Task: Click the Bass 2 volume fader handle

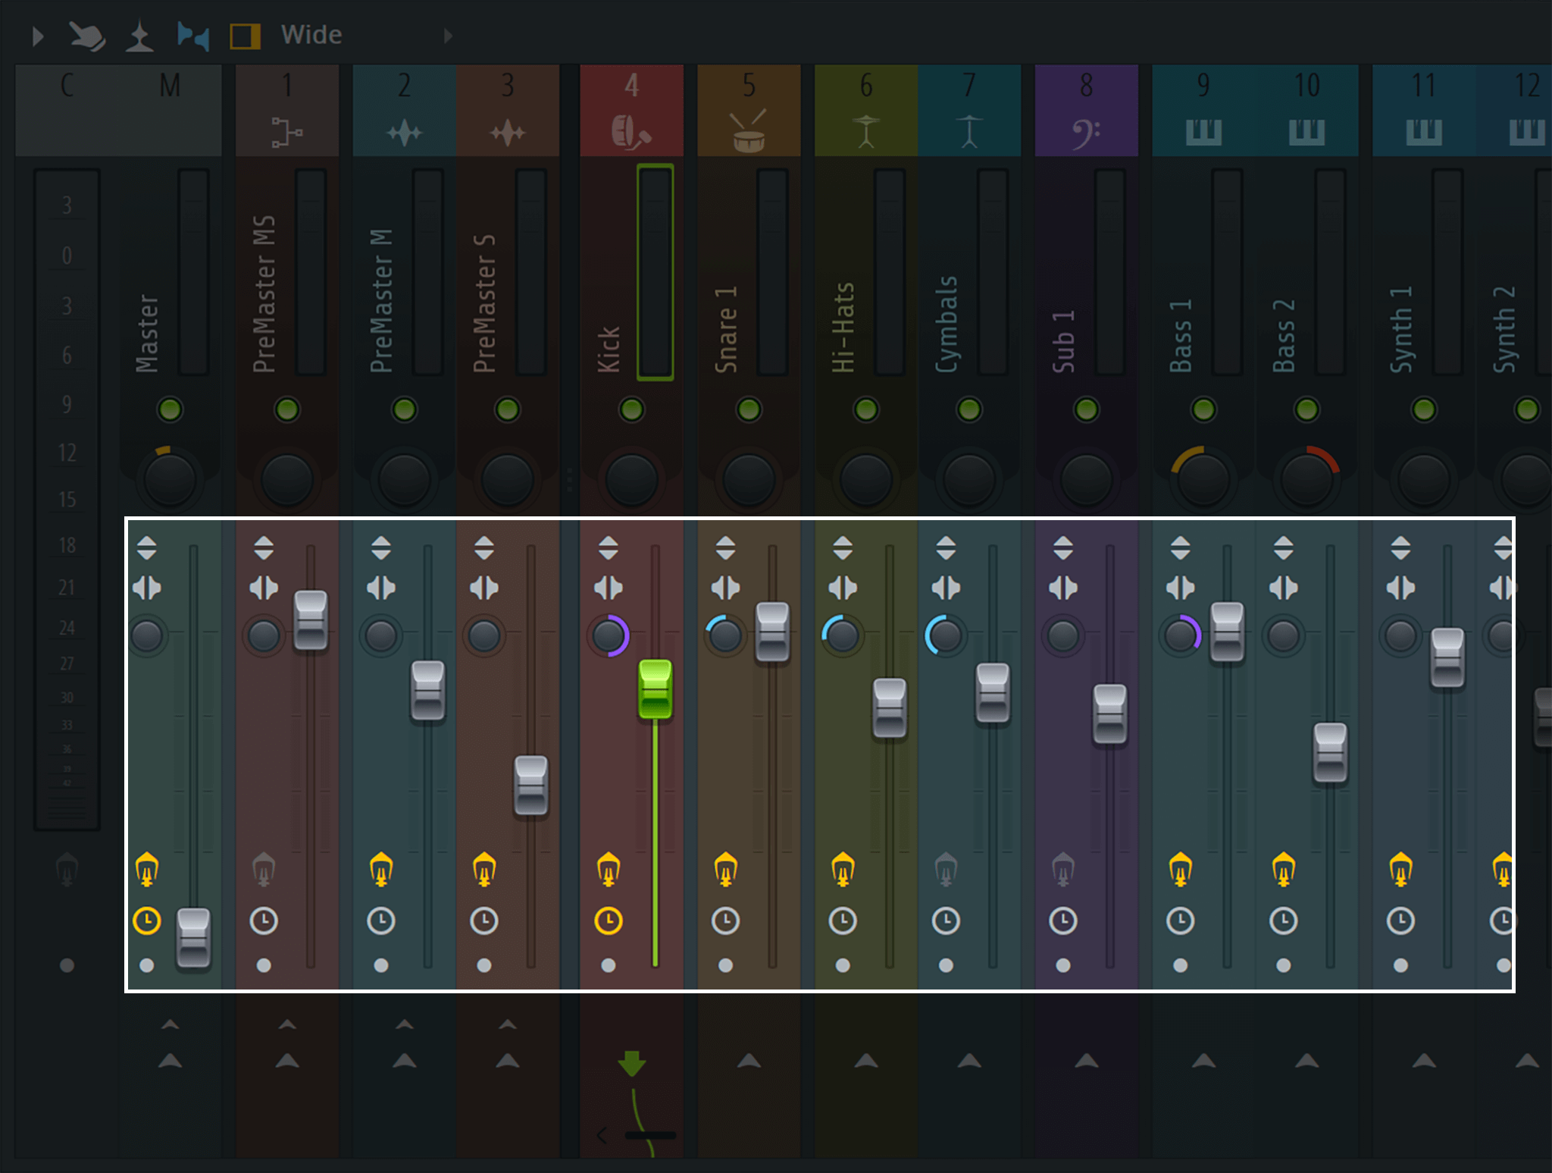Action: (1330, 753)
